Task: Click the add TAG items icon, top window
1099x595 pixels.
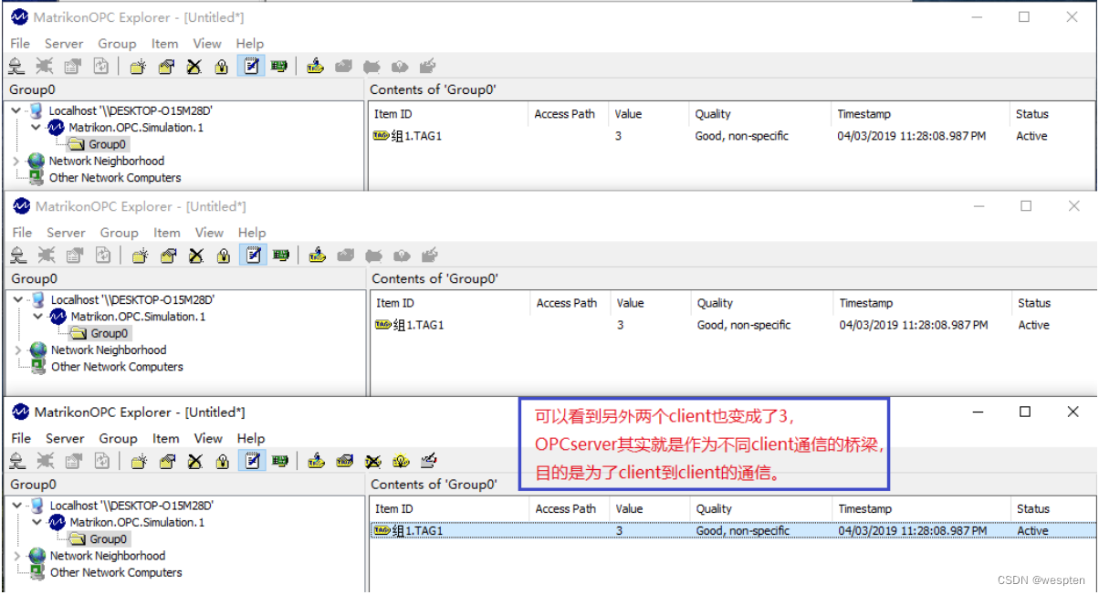Action: click(x=315, y=66)
